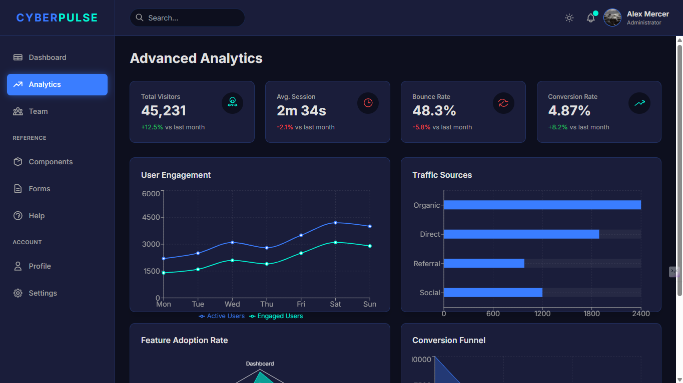The image size is (683, 383).
Task: Open the Profile page link
Action: (x=40, y=266)
